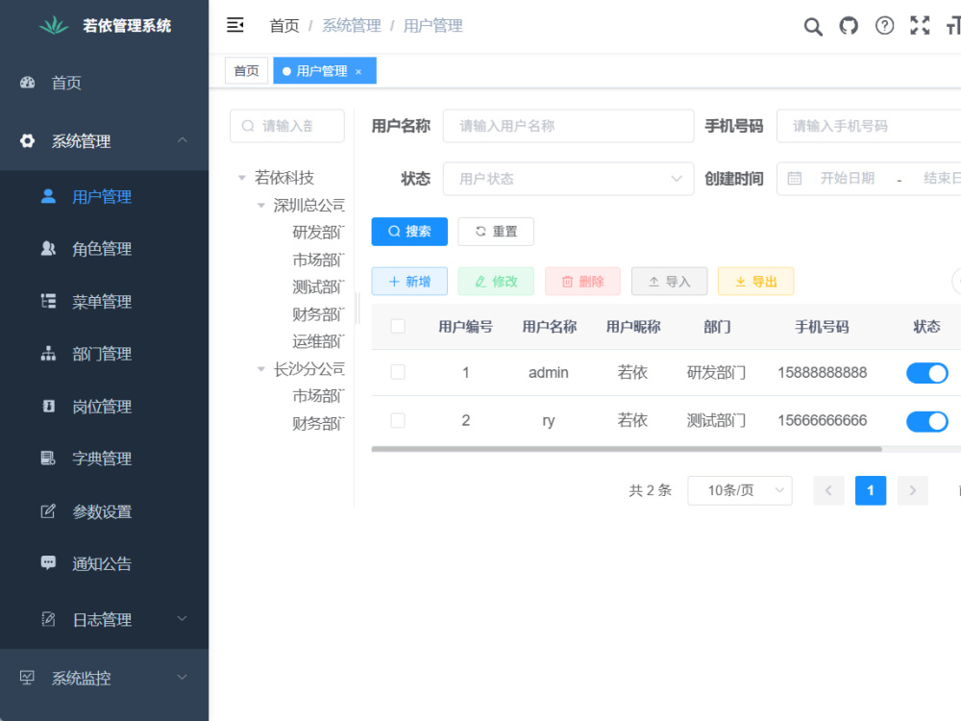Screen dimensions: 961x721
Task: Click the font size icon
Action: click(x=953, y=26)
